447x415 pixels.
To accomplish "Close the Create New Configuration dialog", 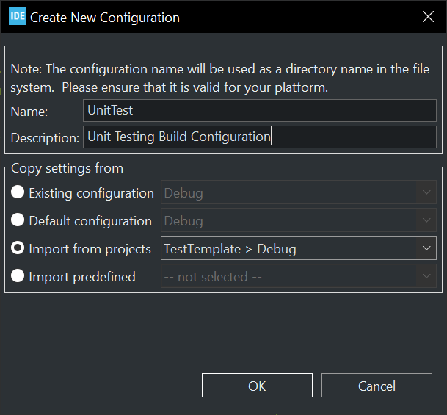I will point(428,17).
